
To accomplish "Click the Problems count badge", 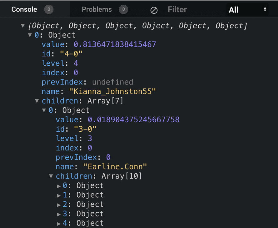I will point(123,10).
